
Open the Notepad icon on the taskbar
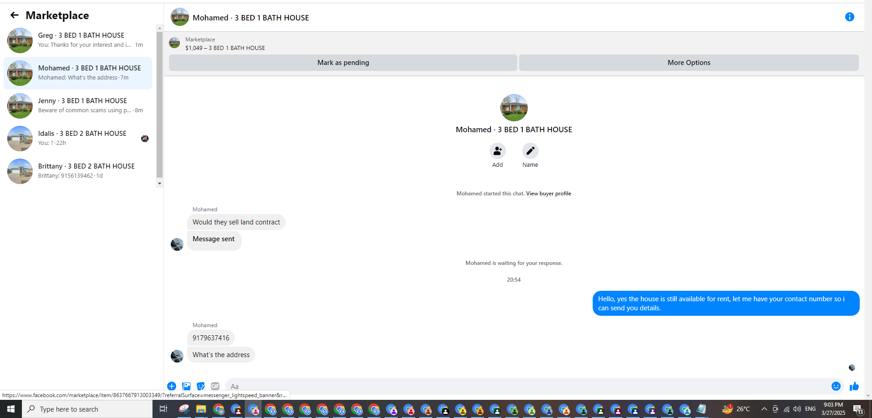(702, 409)
